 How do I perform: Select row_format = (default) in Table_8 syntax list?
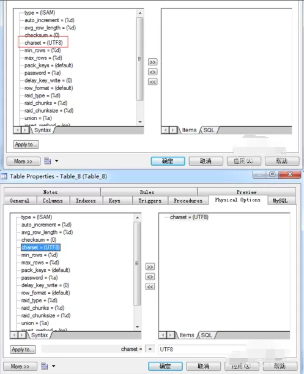coord(45,293)
